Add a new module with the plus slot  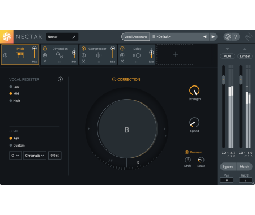tap(175, 54)
